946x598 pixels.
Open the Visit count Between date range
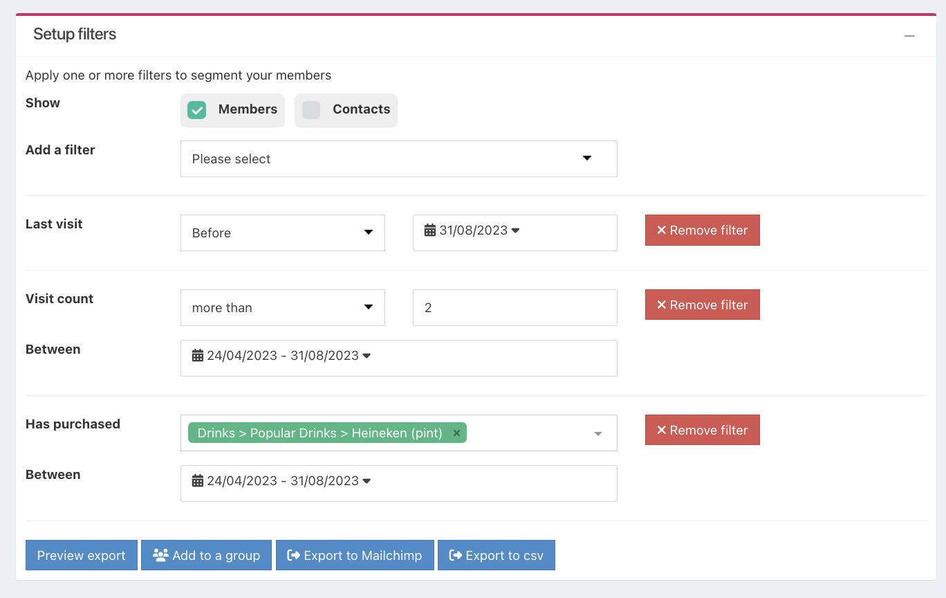coord(399,359)
